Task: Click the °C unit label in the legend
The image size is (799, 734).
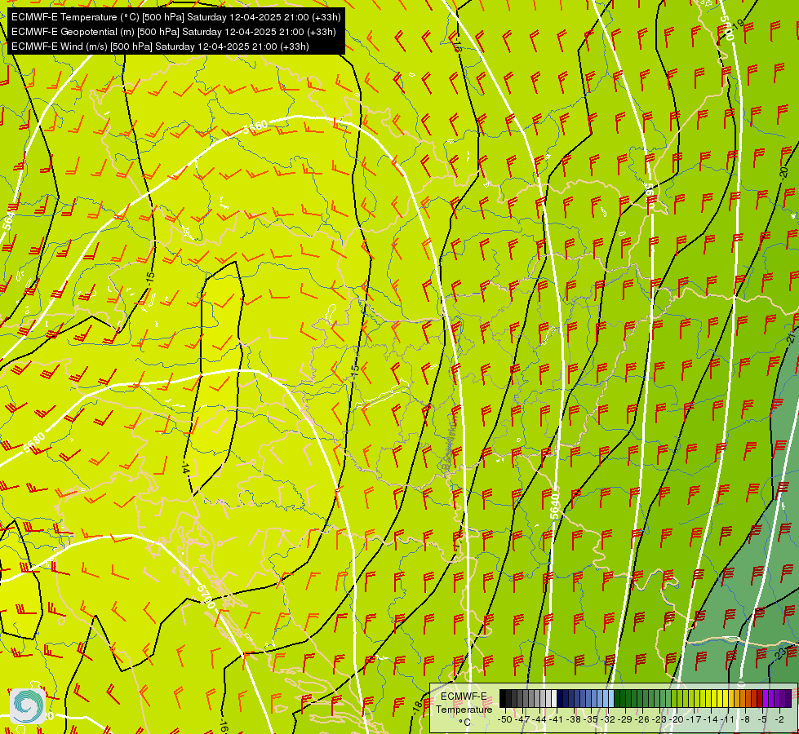Action: (x=464, y=723)
